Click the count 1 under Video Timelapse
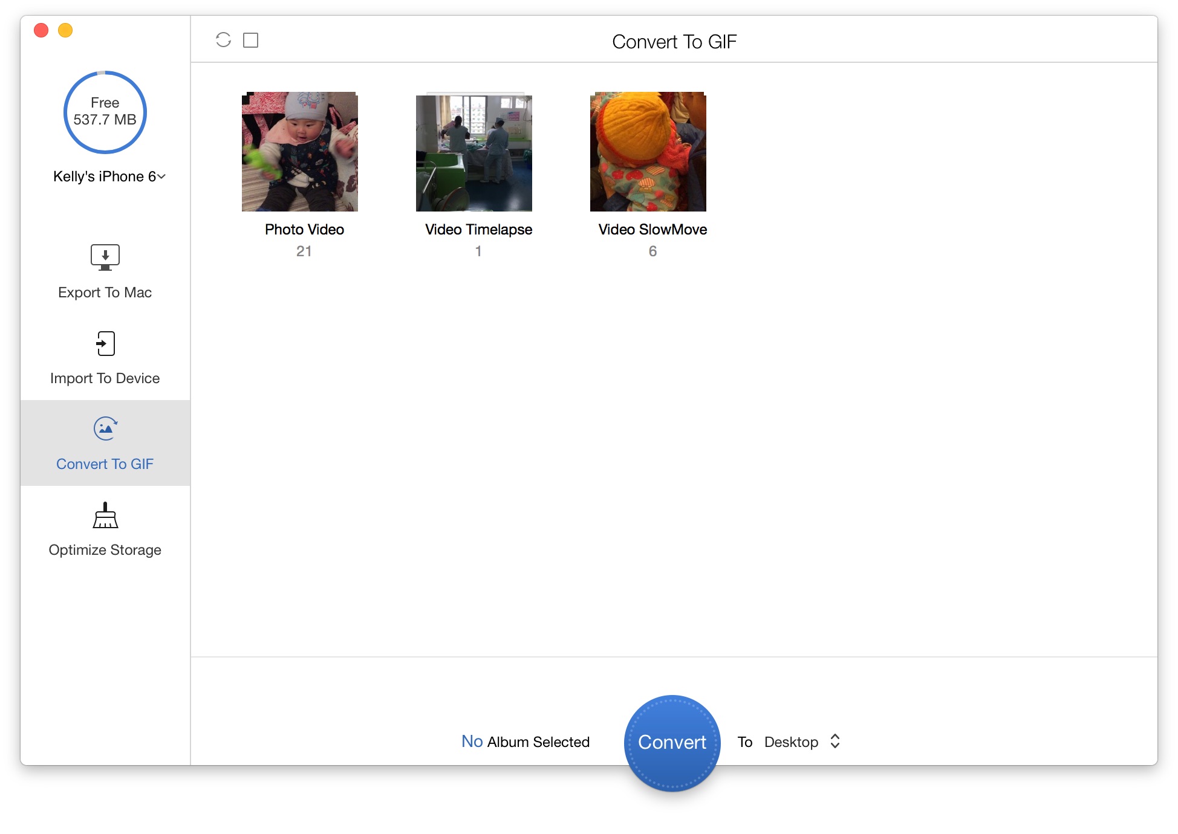The height and width of the screenshot is (834, 1178). click(478, 251)
